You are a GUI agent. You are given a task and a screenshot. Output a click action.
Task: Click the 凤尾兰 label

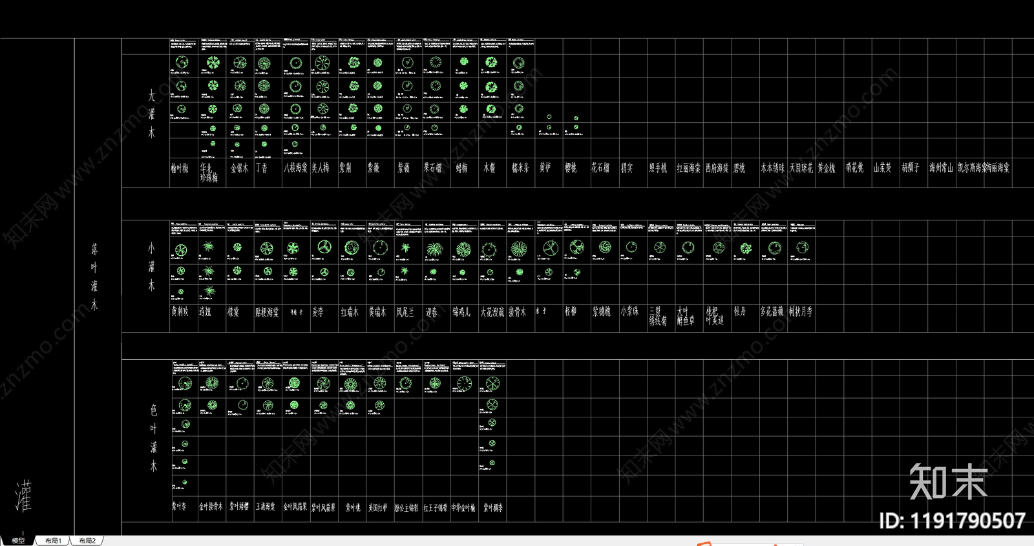coord(405,313)
